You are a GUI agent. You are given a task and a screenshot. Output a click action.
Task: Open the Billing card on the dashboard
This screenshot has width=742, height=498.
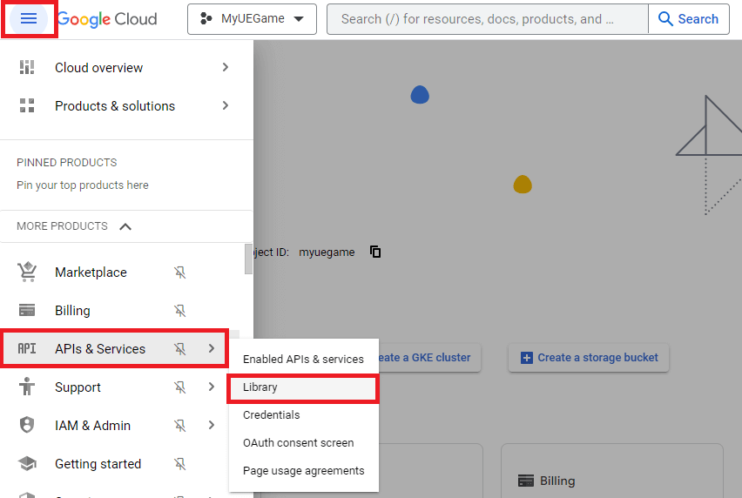click(612, 471)
